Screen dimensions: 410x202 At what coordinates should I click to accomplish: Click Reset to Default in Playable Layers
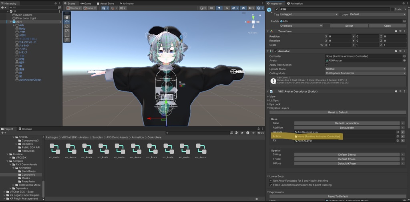click(338, 112)
